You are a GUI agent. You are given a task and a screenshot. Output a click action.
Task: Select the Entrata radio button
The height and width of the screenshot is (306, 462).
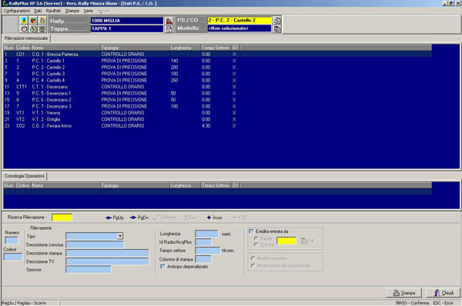coord(256,244)
